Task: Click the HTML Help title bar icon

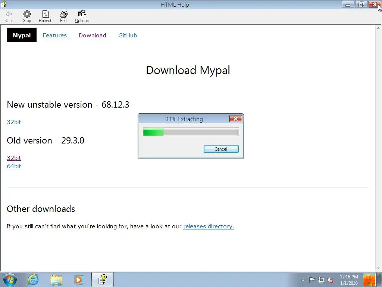Action: point(3,4)
